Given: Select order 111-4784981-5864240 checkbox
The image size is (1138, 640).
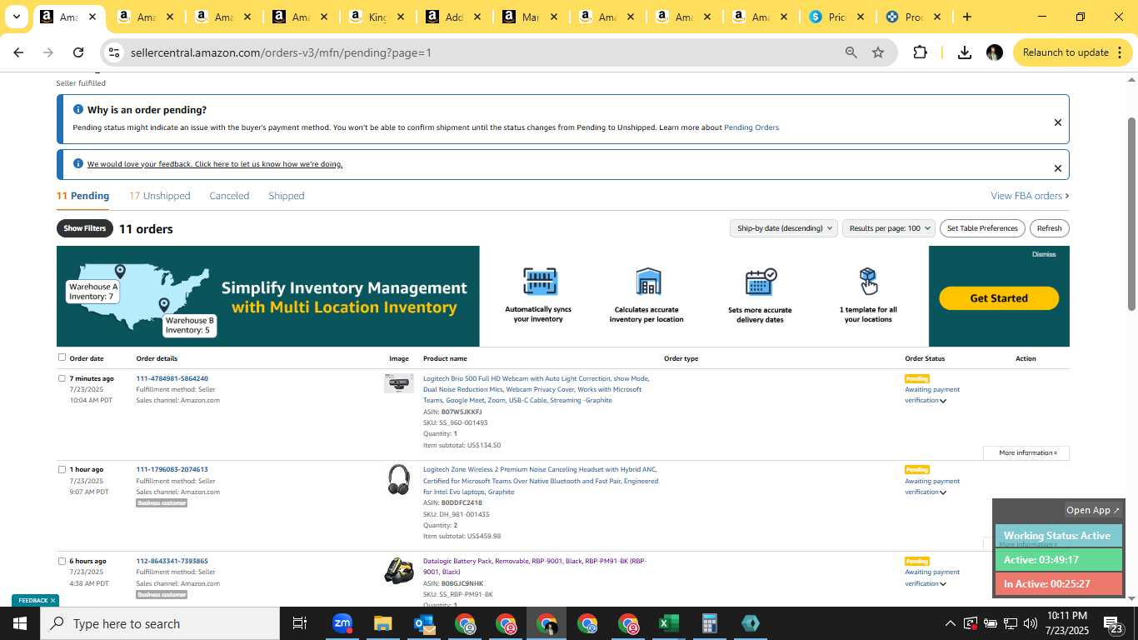Looking at the screenshot, I should pos(62,378).
